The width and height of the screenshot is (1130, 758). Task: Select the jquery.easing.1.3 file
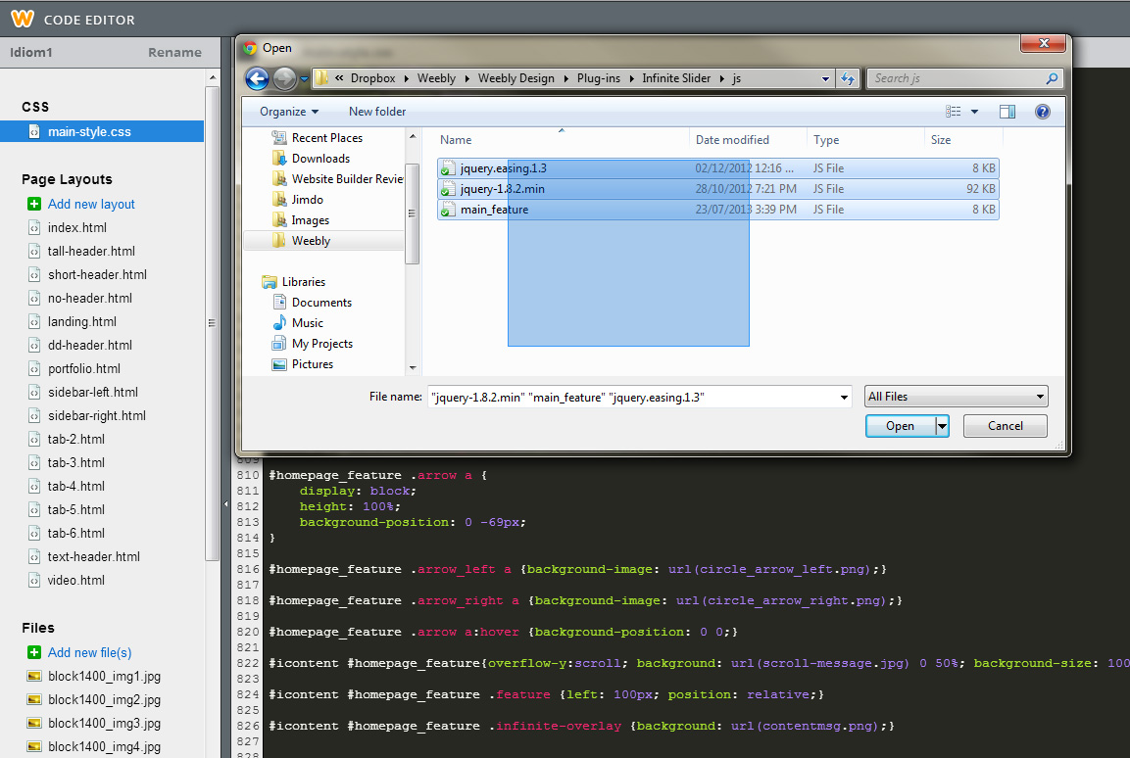click(503, 168)
